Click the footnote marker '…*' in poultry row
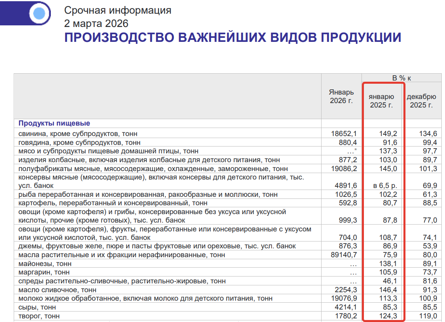 click(x=352, y=151)
